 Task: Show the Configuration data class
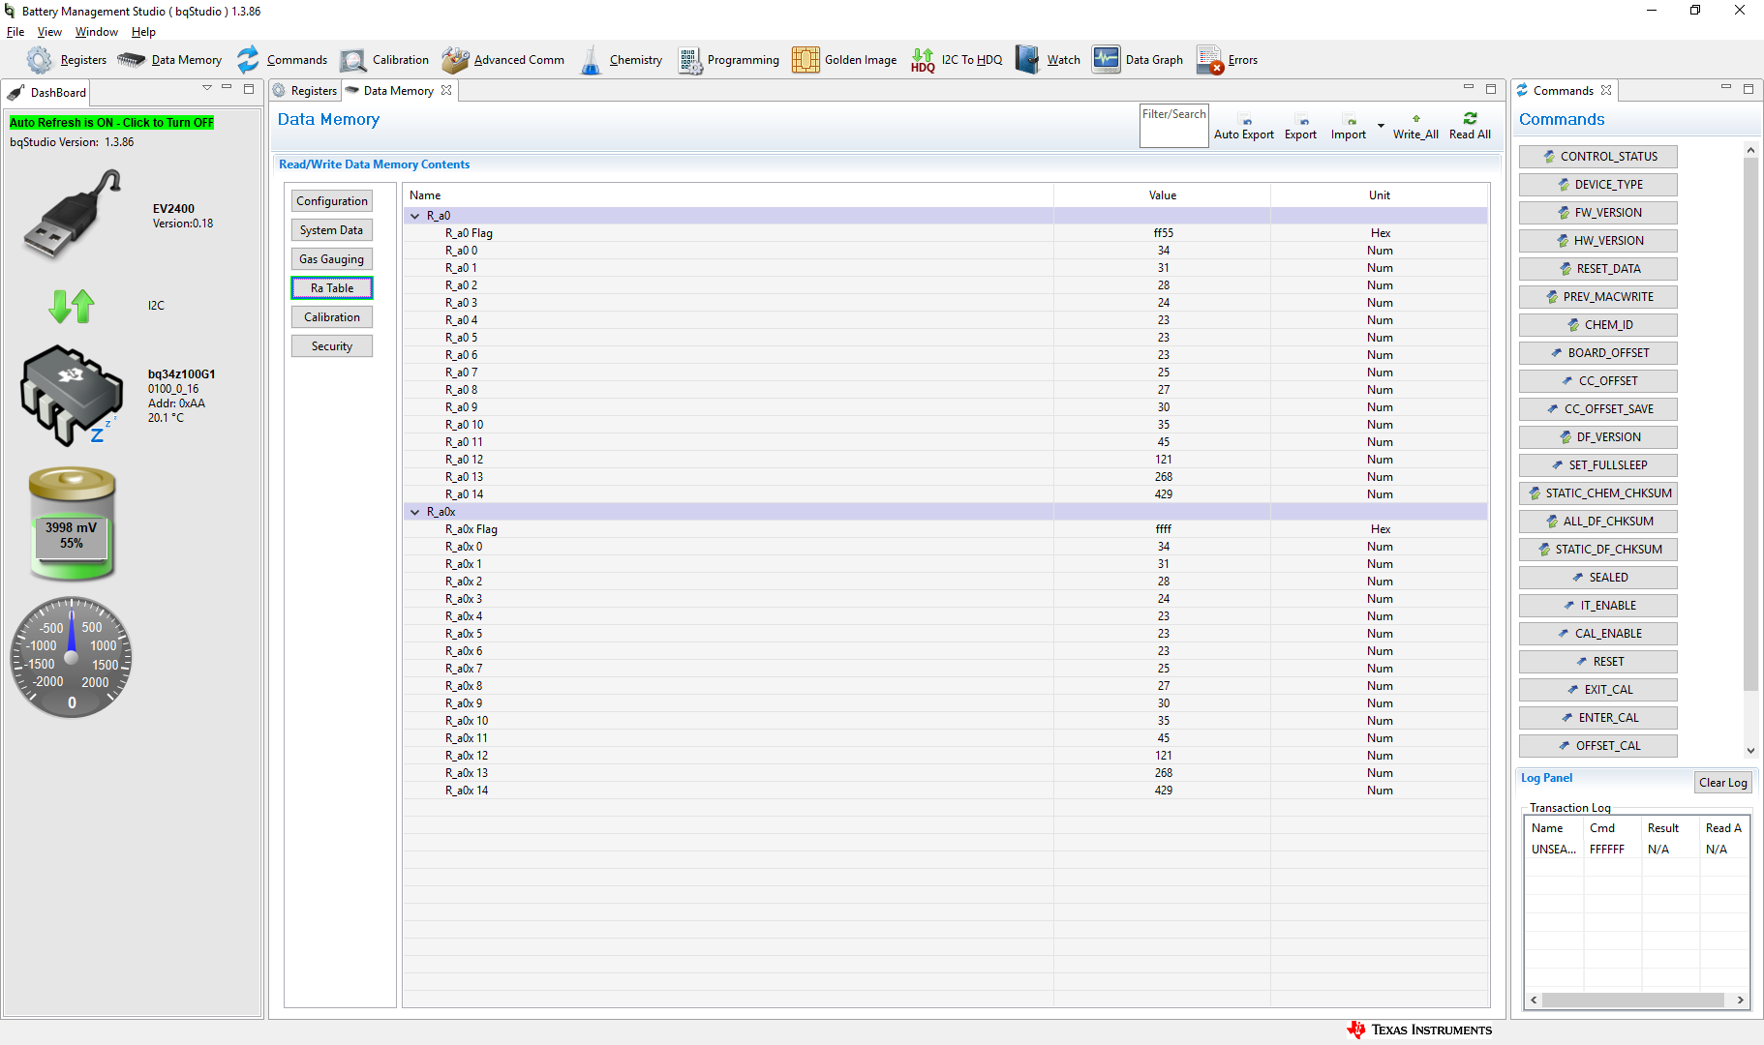(332, 201)
